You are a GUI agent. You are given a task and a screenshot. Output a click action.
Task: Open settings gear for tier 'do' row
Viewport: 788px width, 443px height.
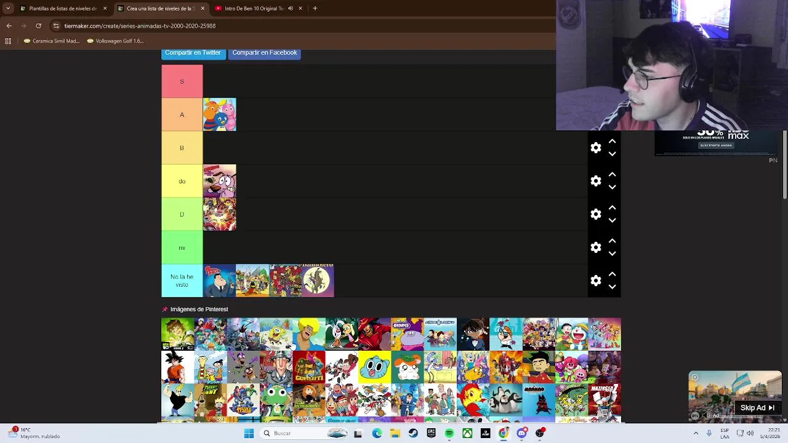(595, 181)
